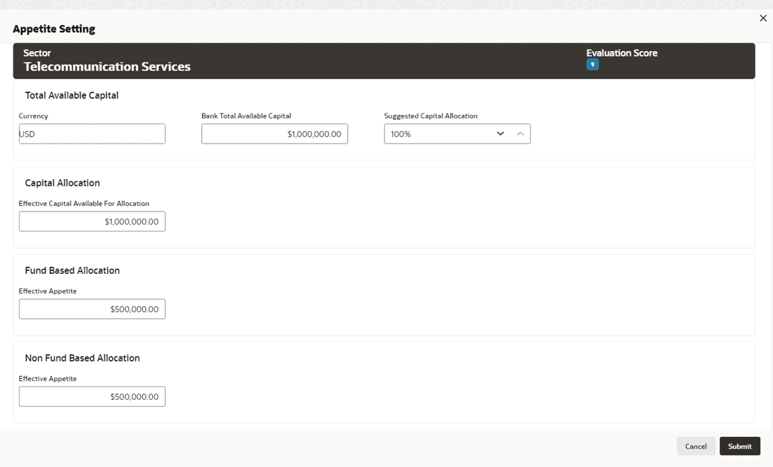Submit the appetite settings

point(740,446)
